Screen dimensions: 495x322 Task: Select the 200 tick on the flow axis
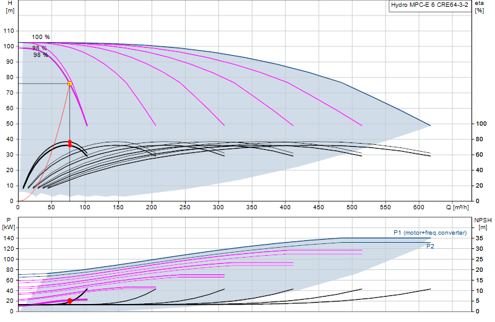point(152,207)
